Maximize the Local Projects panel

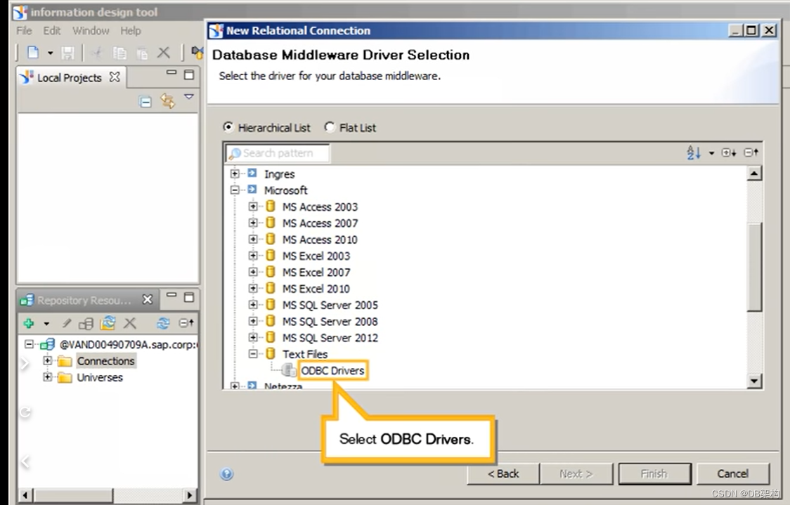click(x=189, y=74)
